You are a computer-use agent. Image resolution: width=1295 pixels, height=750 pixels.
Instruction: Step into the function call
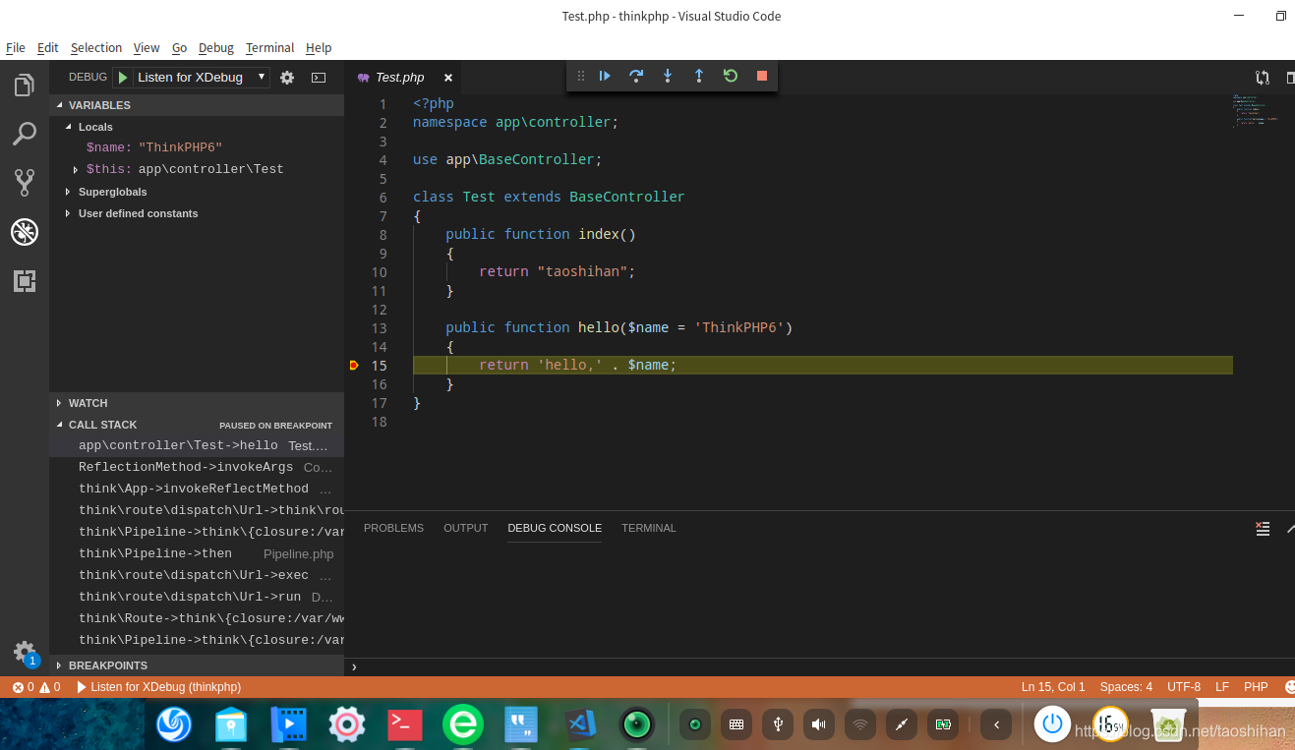tap(668, 76)
